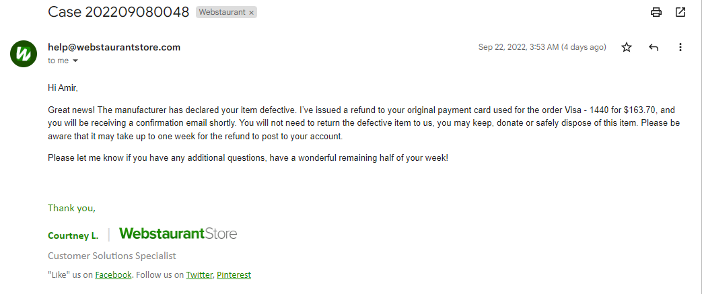
Task: Reply using the curved arrow icon
Action: point(653,47)
